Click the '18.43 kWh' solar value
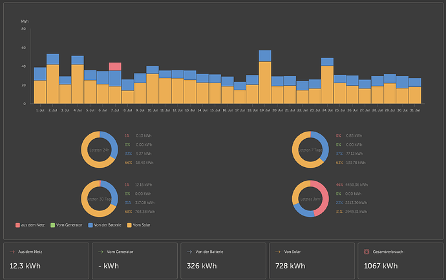Viewport: 446px width, 280px height. 145,163
